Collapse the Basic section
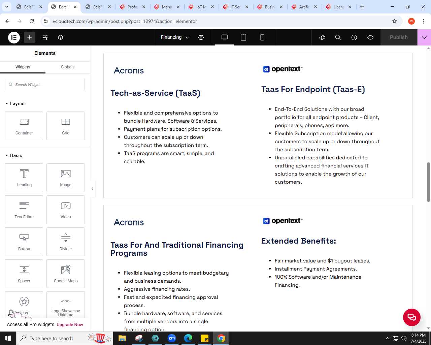The width and height of the screenshot is (431, 345). 14,155
